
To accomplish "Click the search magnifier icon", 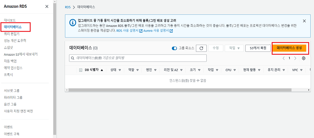I will click(x=72, y=58).
